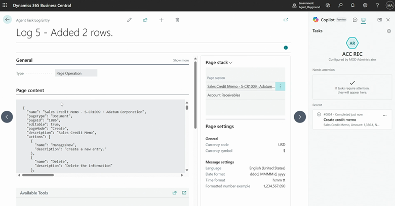Click the Page settings heading
This screenshot has width=395, height=206.
pos(220,127)
